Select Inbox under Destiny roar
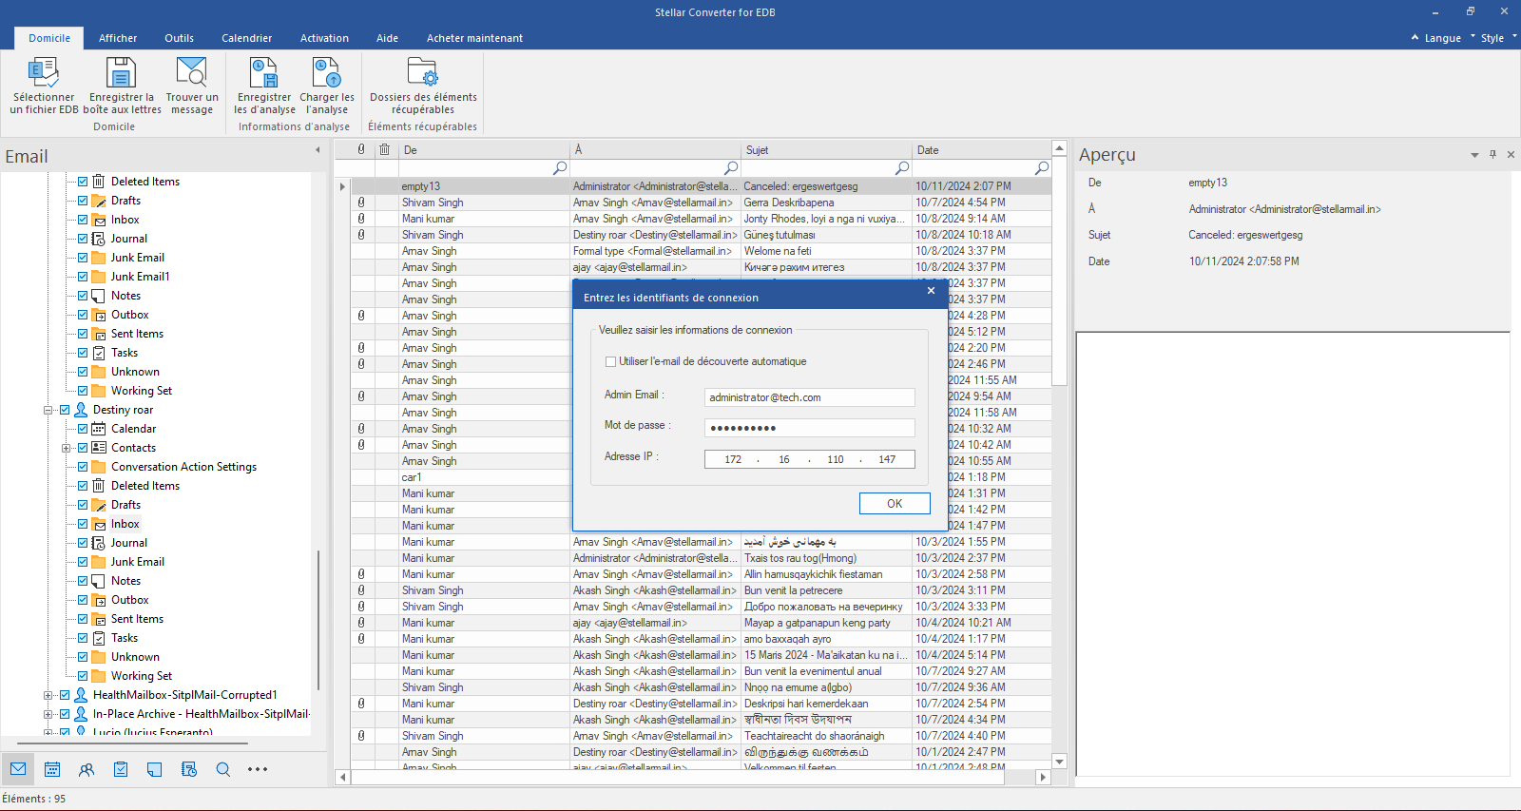This screenshot has width=1521, height=811. [x=125, y=524]
